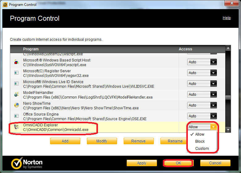The height and width of the screenshot is (173, 241).
Task: Click the ModelFileHandler program icon
Action: pyautogui.click(x=16, y=94)
